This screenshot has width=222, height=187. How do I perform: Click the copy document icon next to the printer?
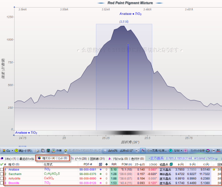click(x=43, y=151)
